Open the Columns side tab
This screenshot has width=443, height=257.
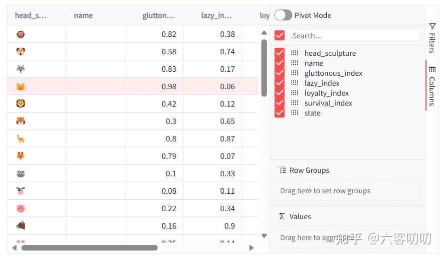432,86
